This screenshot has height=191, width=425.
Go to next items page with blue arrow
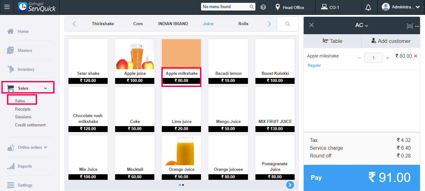290,185
